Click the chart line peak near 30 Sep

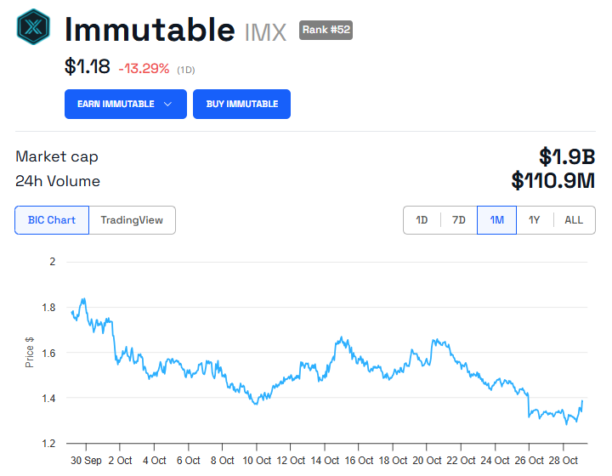[x=83, y=299]
